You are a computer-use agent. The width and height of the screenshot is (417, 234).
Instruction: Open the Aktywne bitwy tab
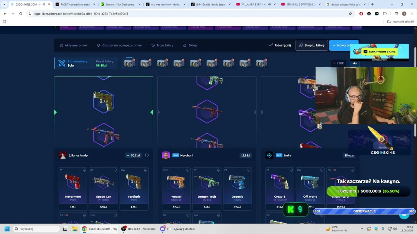point(73,45)
